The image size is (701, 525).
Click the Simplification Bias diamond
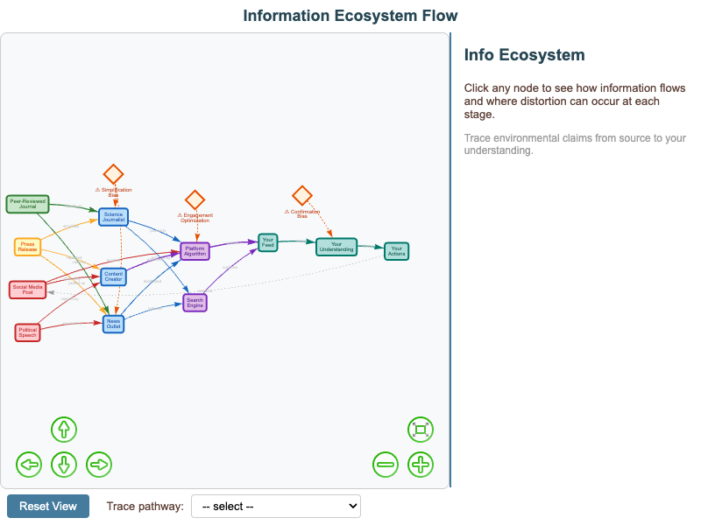coord(113,174)
